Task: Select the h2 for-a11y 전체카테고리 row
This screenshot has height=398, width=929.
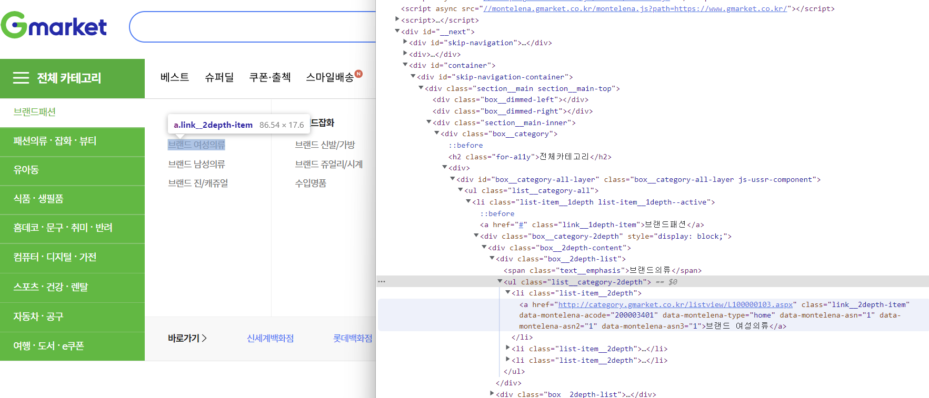Action: [x=530, y=157]
